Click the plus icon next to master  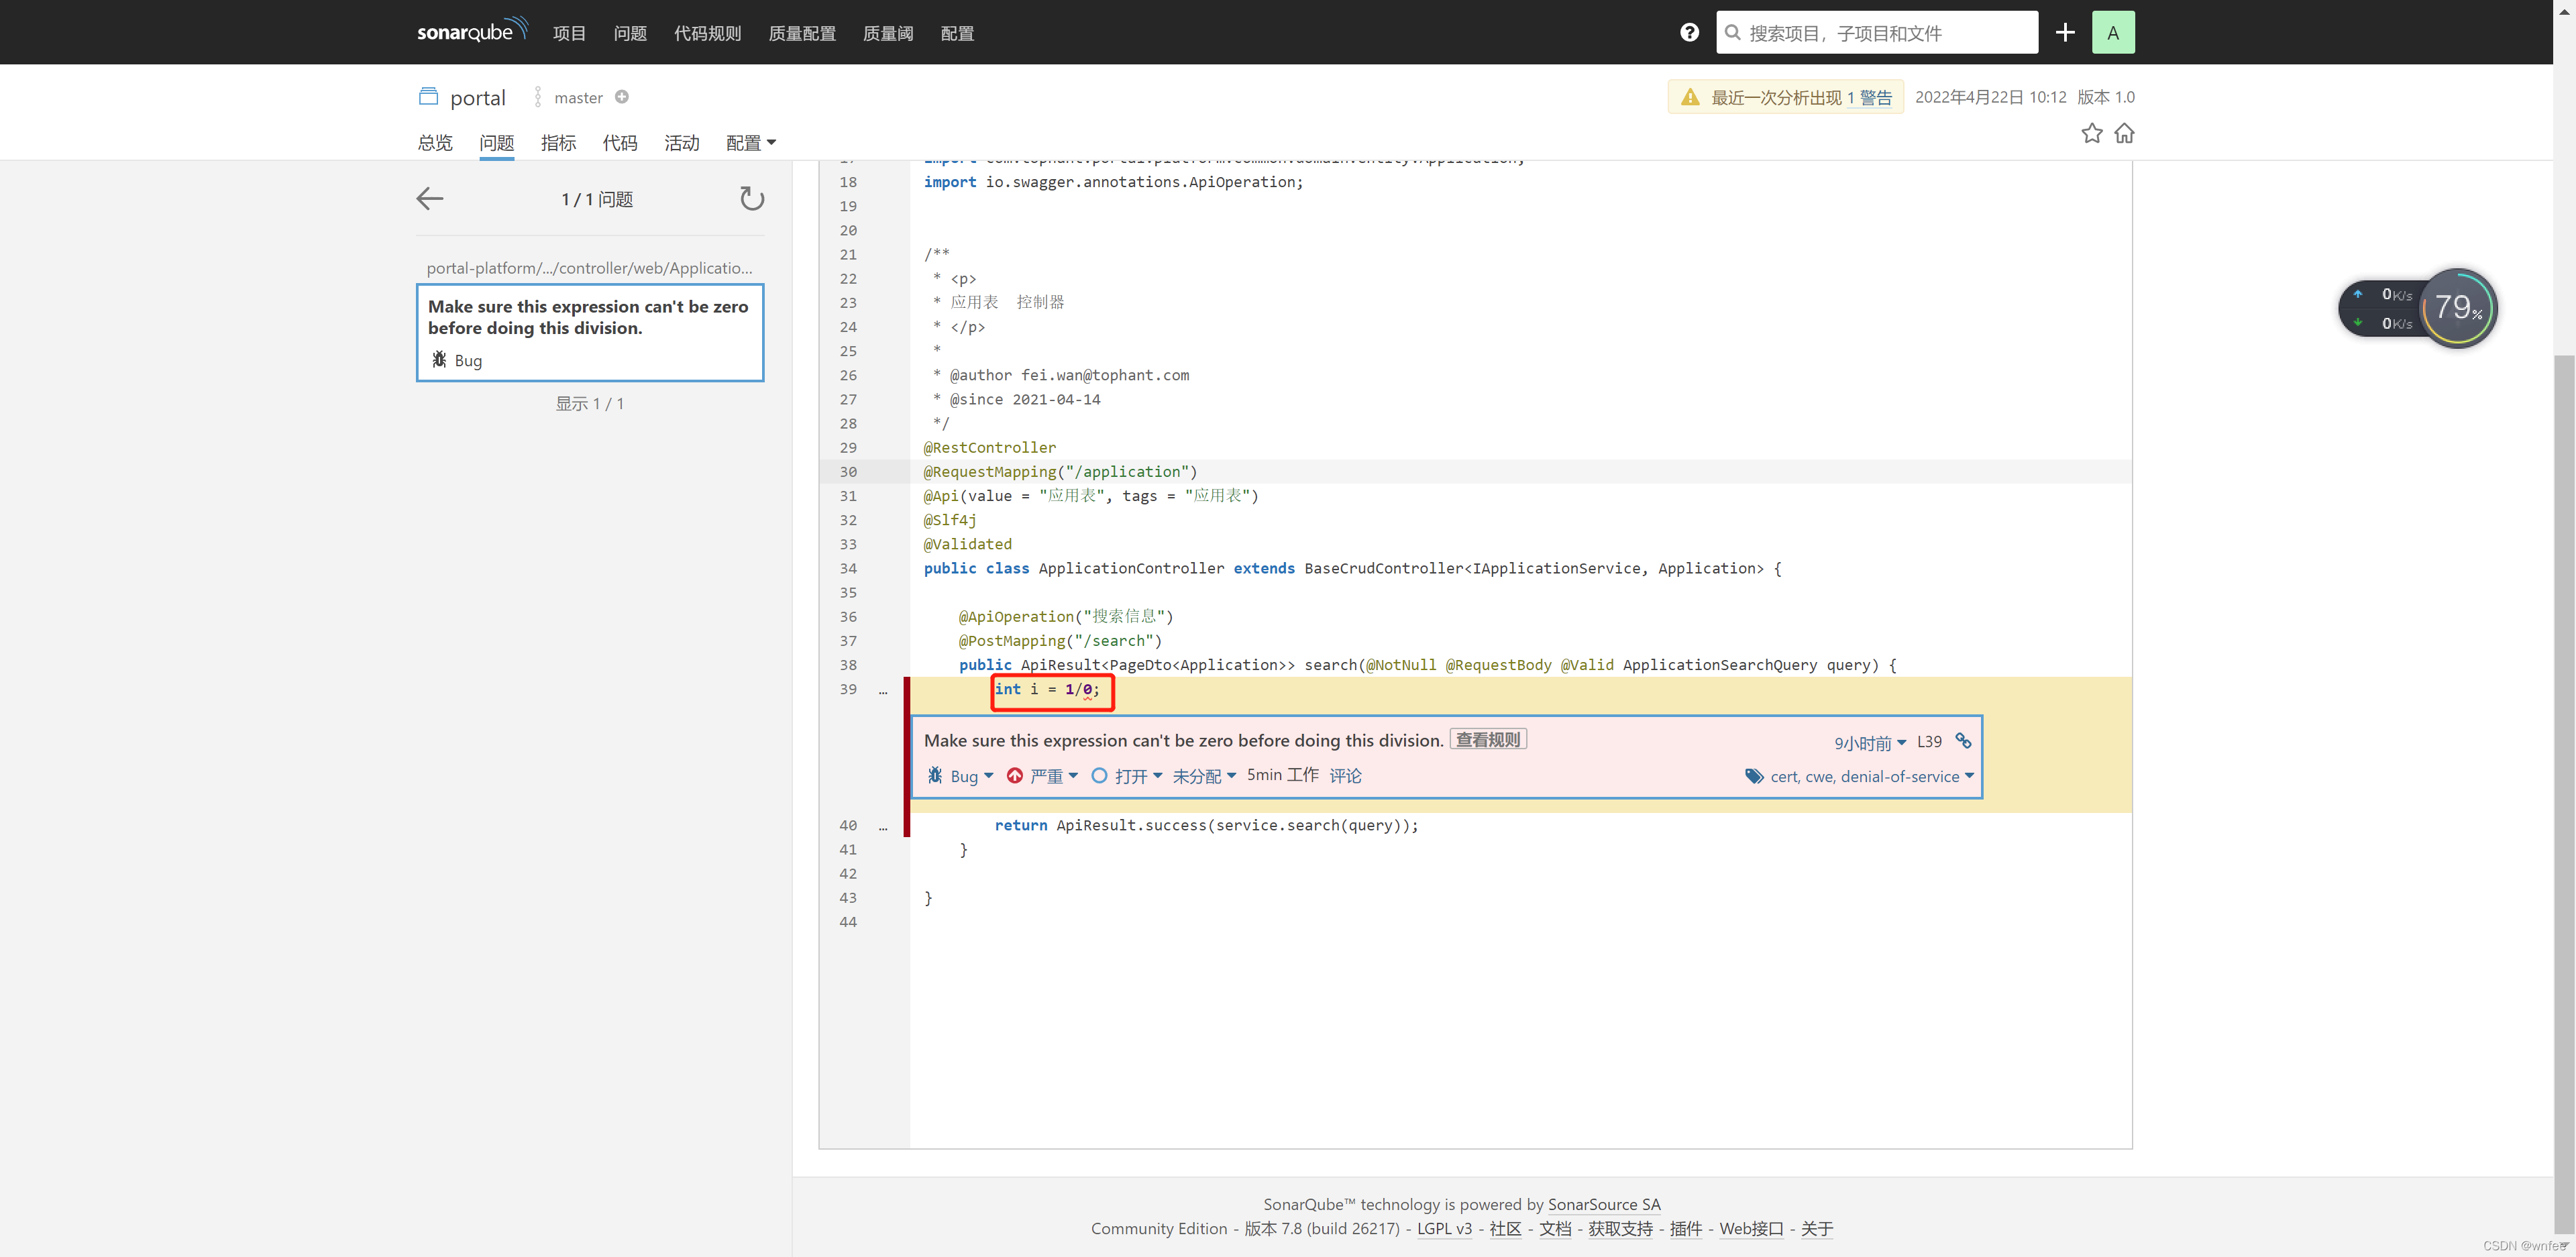[x=622, y=97]
